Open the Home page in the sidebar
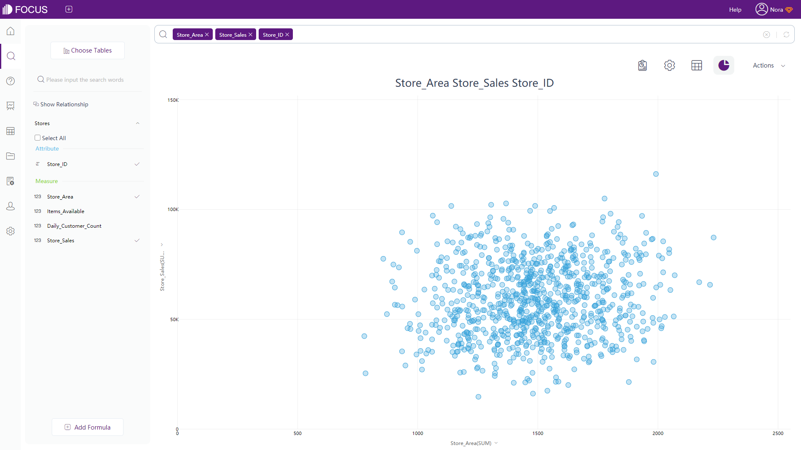This screenshot has width=801, height=450. click(10, 31)
